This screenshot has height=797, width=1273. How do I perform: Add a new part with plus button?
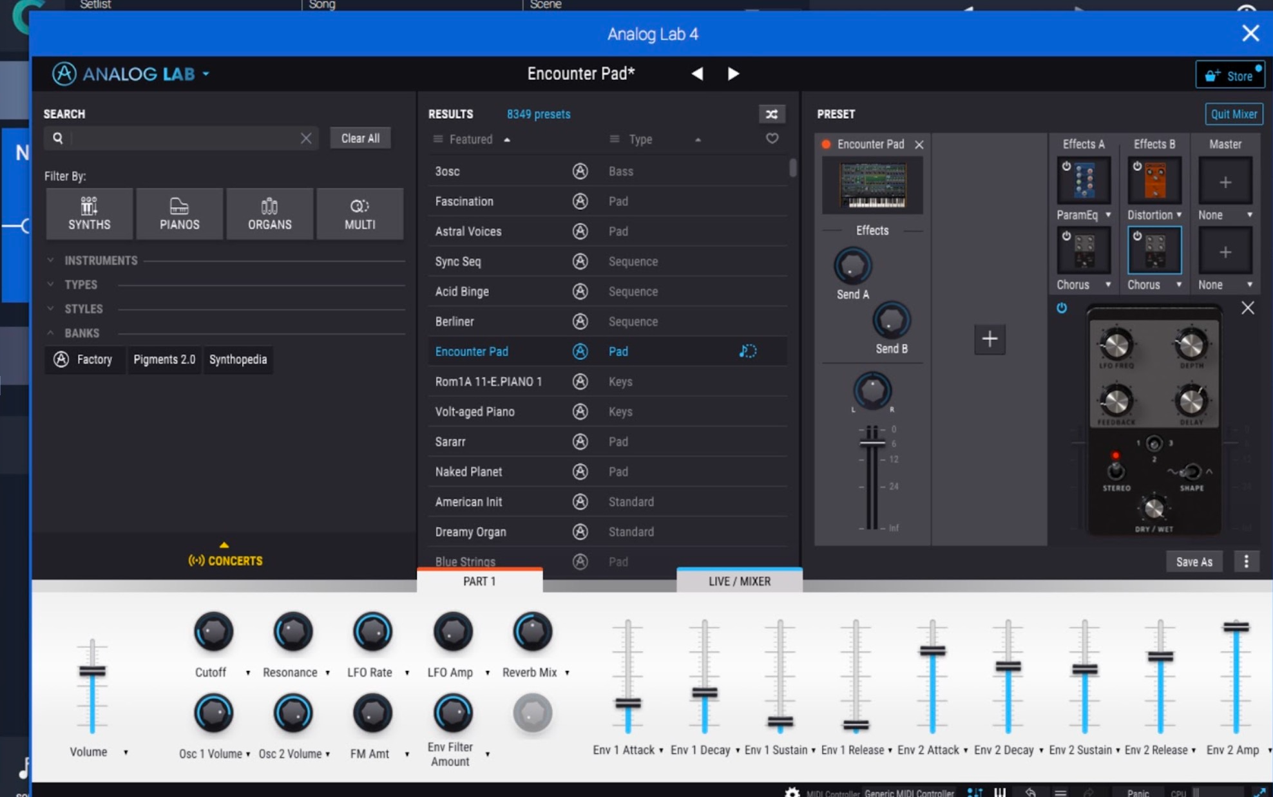click(990, 339)
